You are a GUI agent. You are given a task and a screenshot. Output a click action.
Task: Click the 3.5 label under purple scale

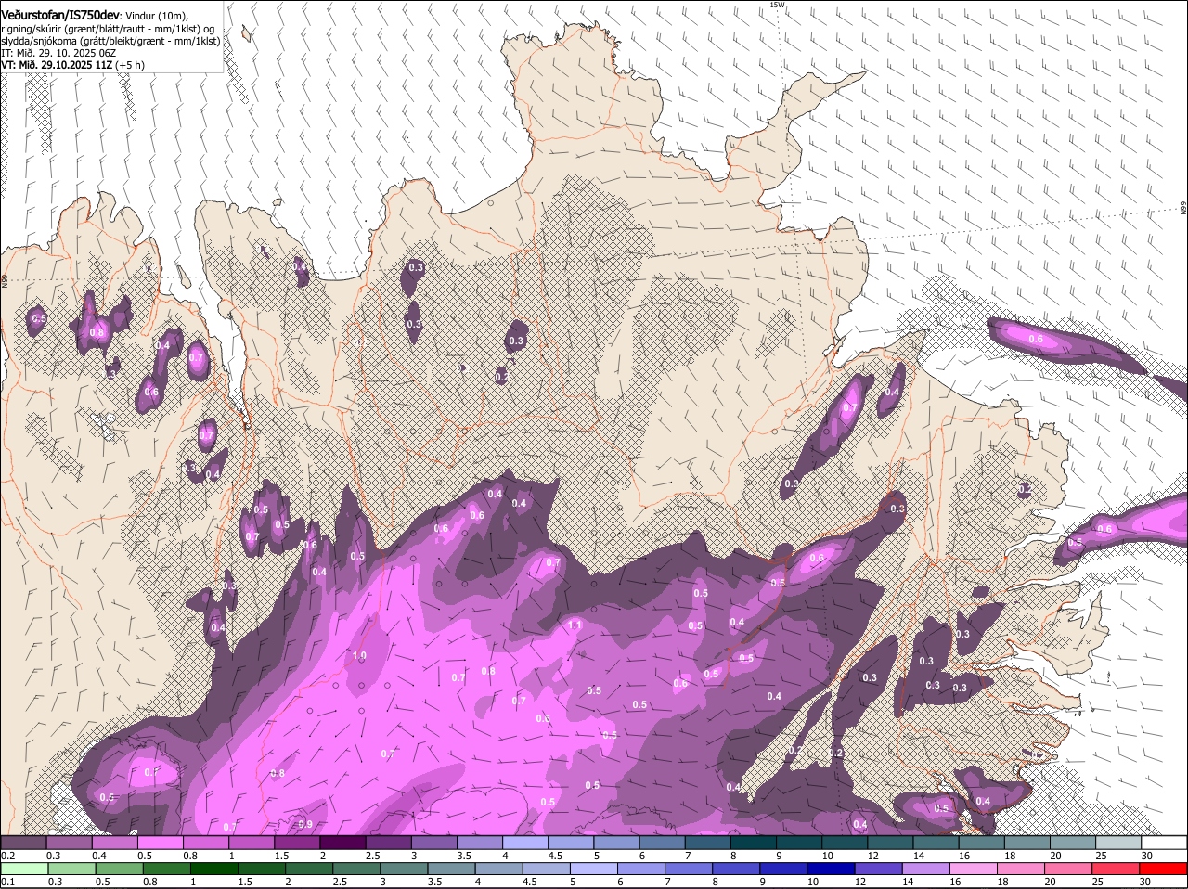click(x=464, y=856)
